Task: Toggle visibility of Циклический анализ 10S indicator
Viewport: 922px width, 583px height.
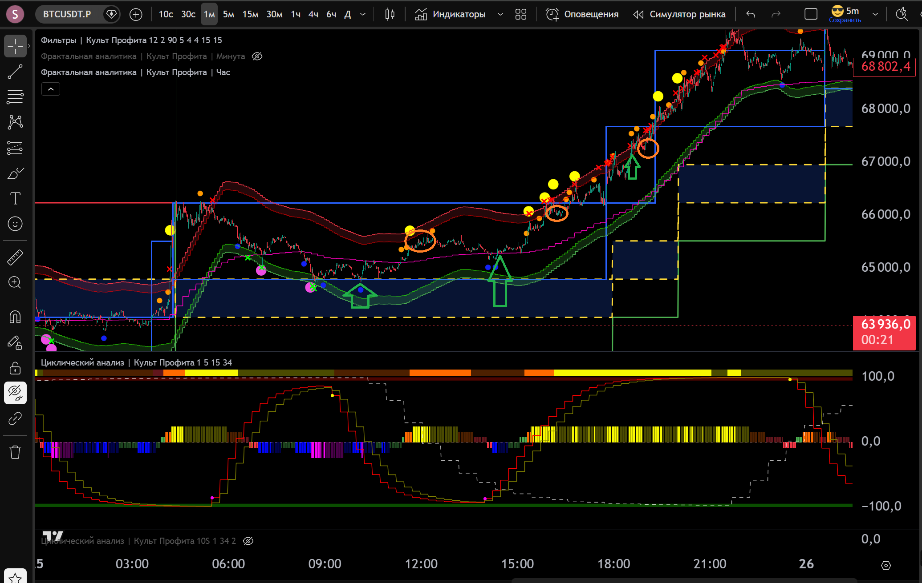Action: click(248, 541)
